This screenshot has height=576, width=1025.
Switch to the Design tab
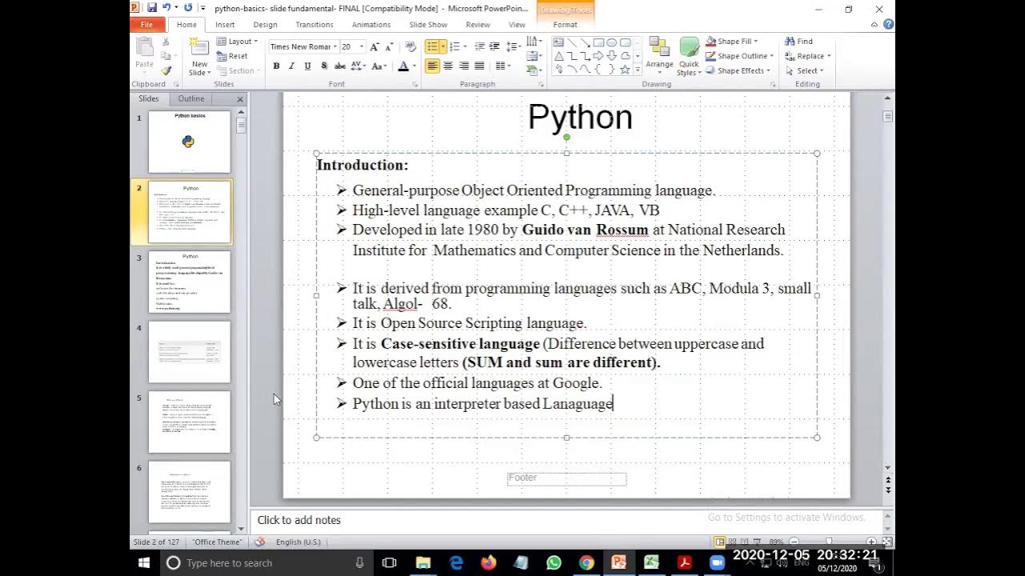[265, 25]
